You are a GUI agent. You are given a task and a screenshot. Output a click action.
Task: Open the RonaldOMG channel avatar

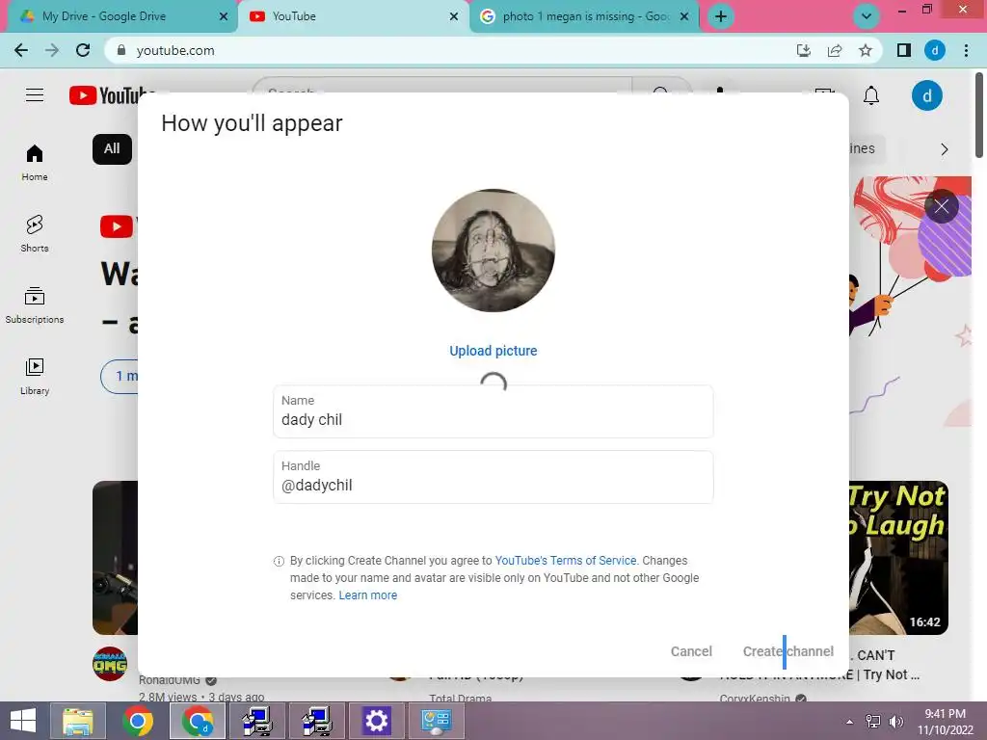(110, 664)
